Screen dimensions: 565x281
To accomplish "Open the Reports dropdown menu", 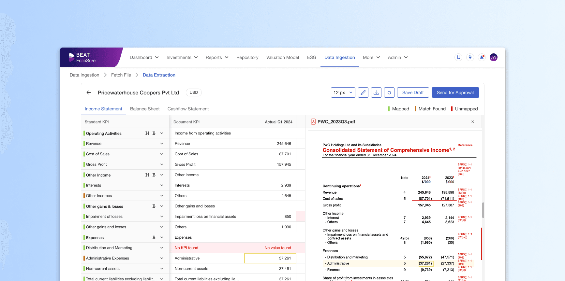I will 217,57.
